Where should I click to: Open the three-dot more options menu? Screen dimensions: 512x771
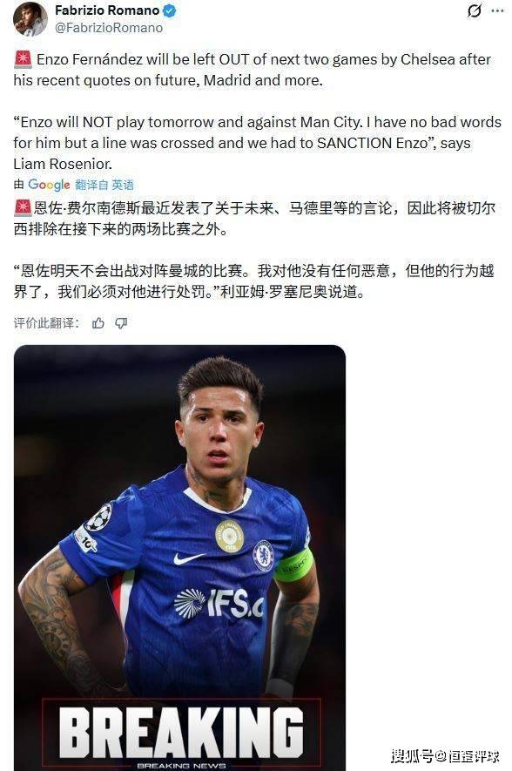[x=498, y=10]
